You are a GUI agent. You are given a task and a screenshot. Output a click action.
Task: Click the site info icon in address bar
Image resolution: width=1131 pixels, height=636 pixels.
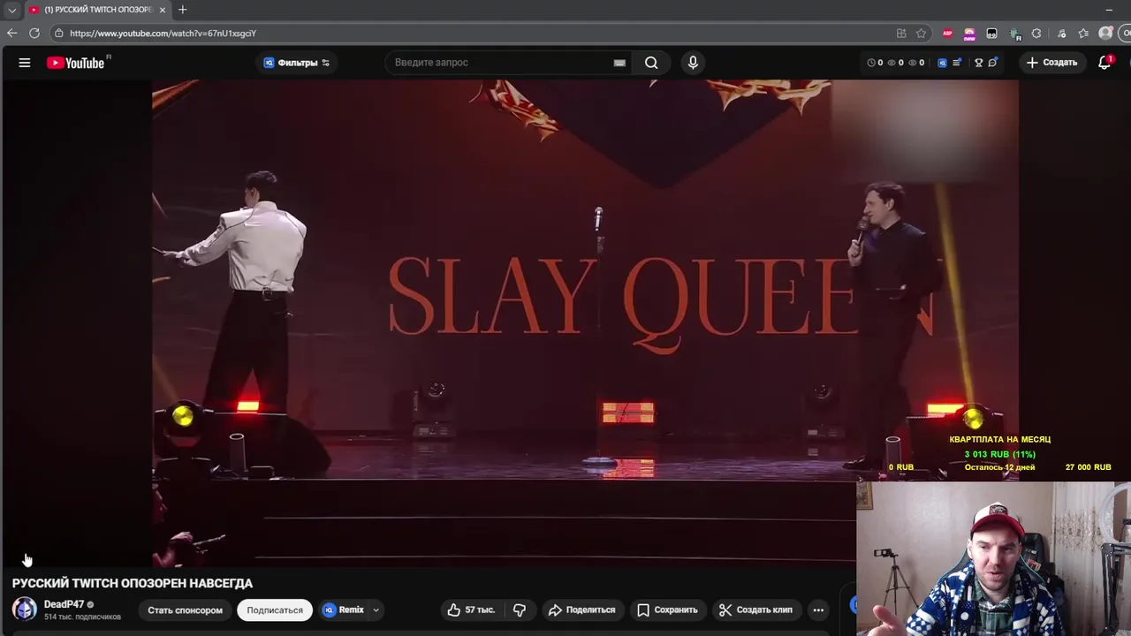click(58, 34)
